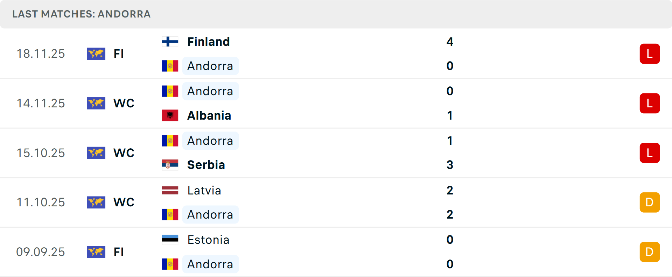The width and height of the screenshot is (672, 277).
Task: Click the Finland flag icon
Action: click(170, 41)
